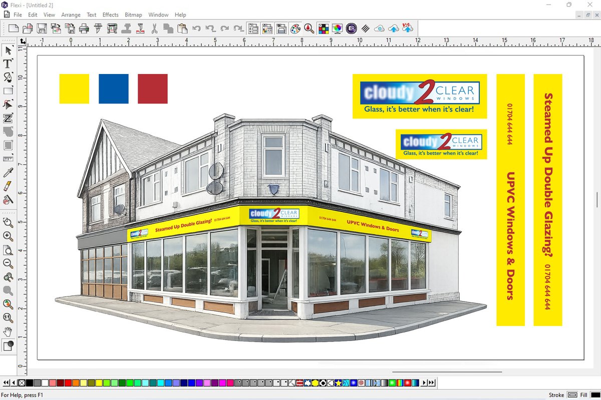
Task: Select the Rectangle shape tool
Action: pos(8,91)
